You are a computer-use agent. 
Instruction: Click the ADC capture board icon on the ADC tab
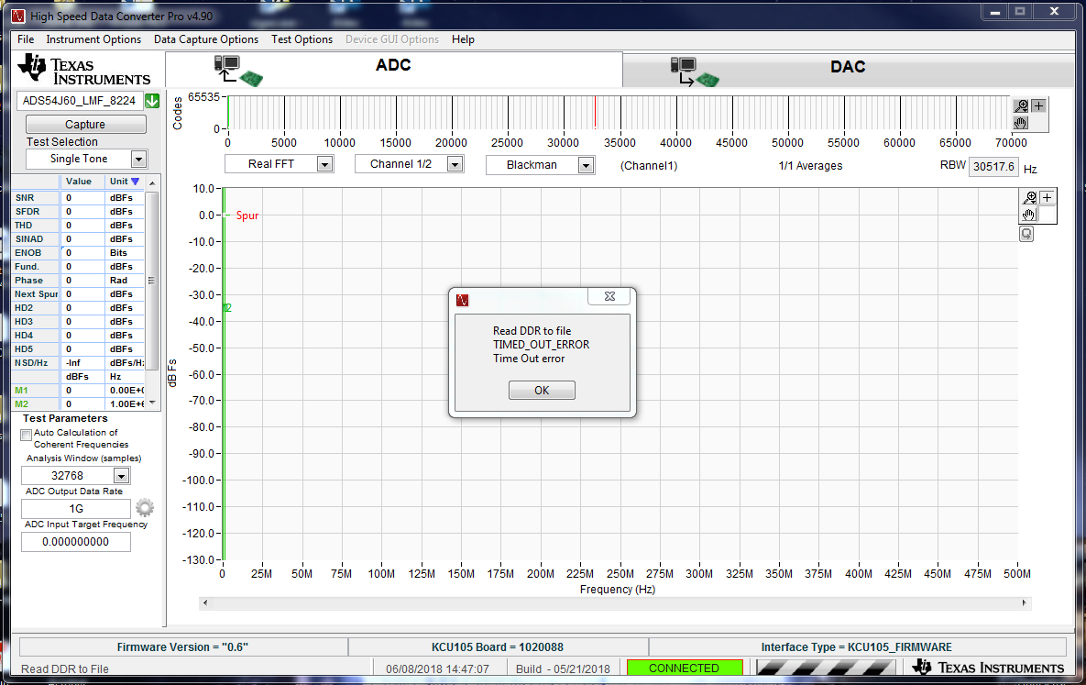pyautogui.click(x=238, y=71)
